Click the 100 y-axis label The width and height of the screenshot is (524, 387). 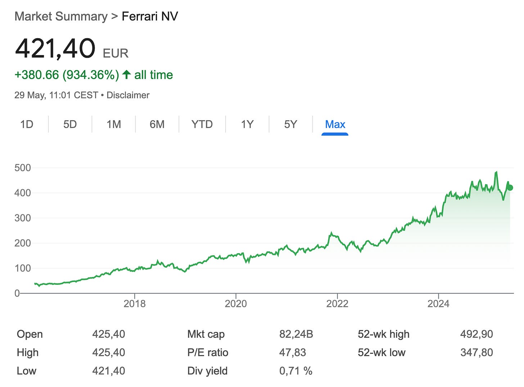click(23, 268)
